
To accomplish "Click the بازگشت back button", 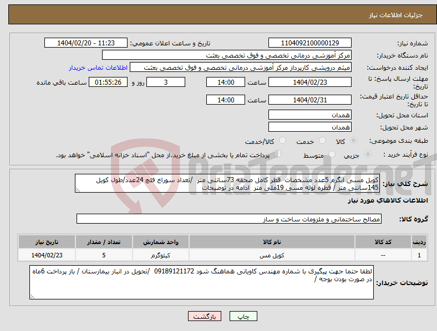I will [x=205, y=316].
